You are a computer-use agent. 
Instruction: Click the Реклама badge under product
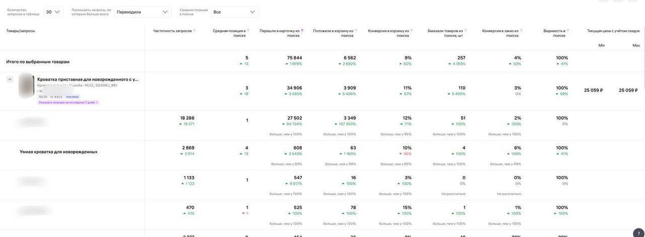[72, 97]
